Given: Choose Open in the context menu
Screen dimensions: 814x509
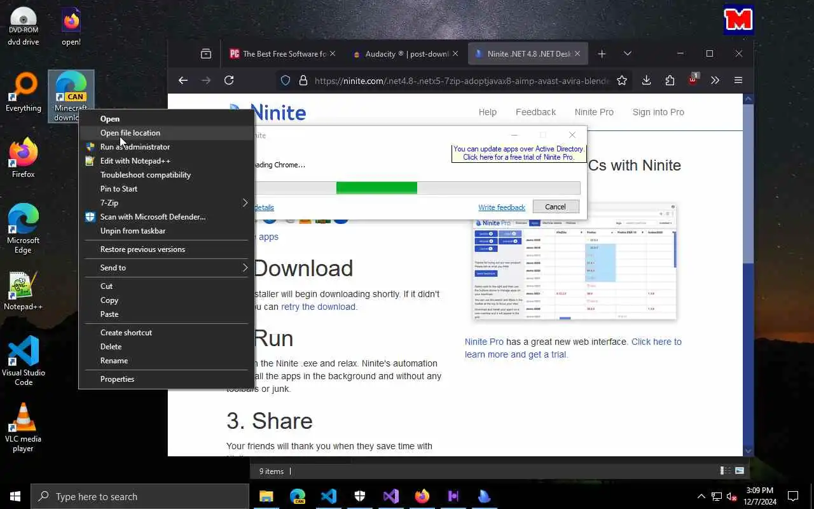Looking at the screenshot, I should [x=167, y=119].
